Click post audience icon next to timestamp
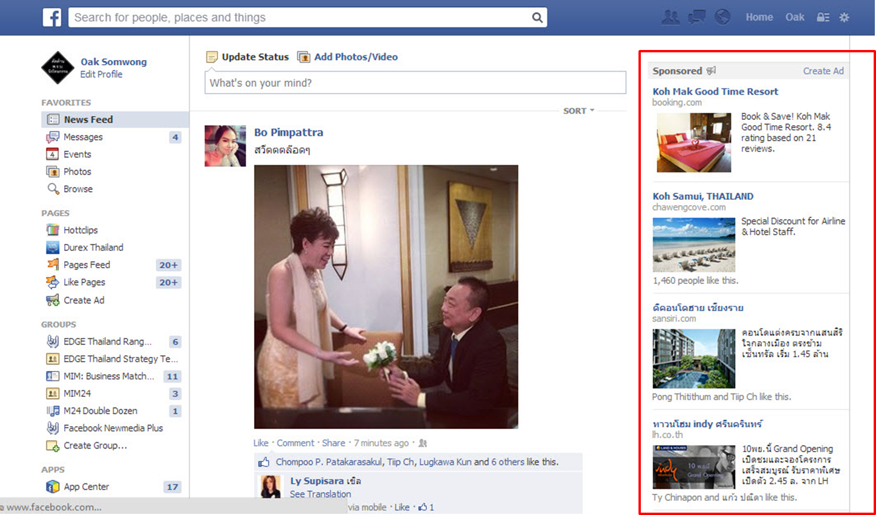Screen dimensions: 876x515 [423, 443]
